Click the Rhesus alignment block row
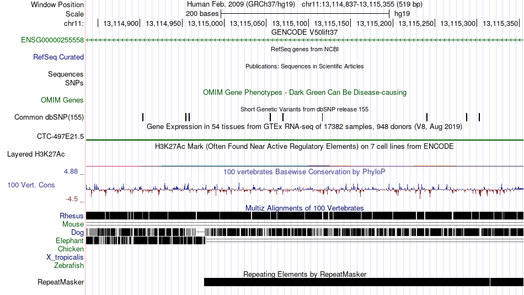Image resolution: width=524 pixels, height=295 pixels. point(304,216)
